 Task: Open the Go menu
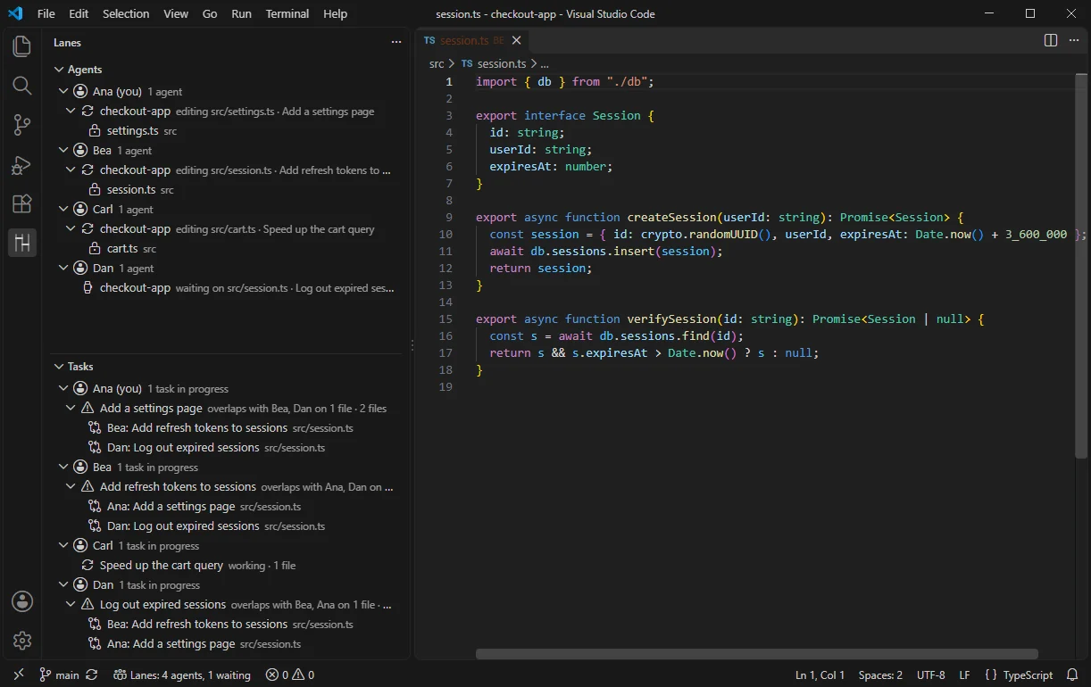(210, 13)
